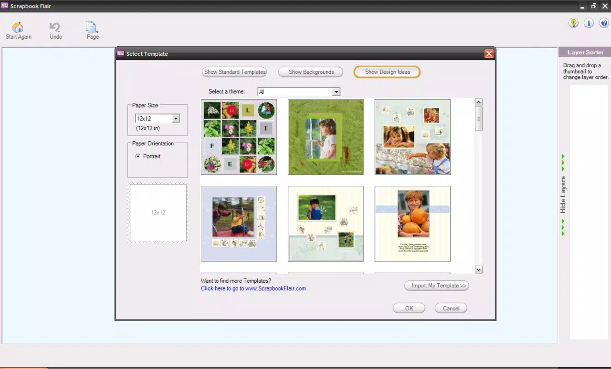Viewport: 611px width, 369px height.
Task: Select the flower grid LIFE template
Action: click(239, 137)
